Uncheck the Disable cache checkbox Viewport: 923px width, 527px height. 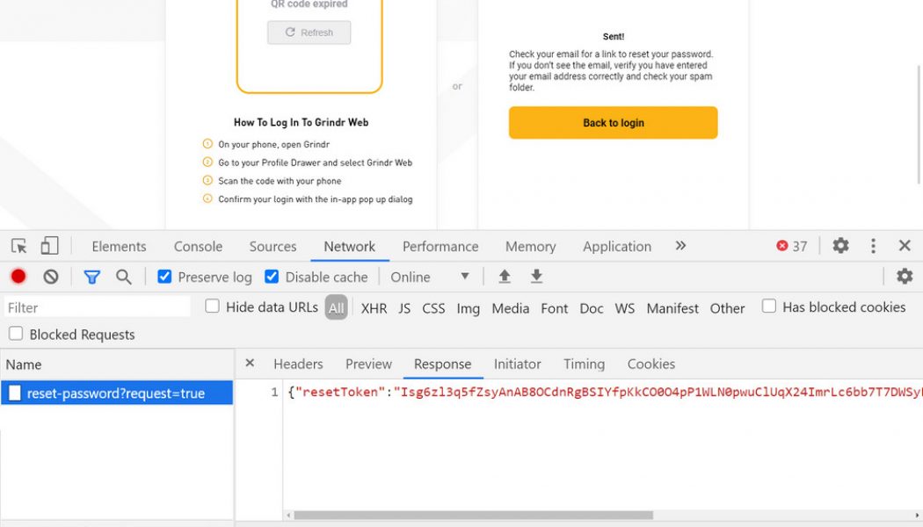click(272, 277)
